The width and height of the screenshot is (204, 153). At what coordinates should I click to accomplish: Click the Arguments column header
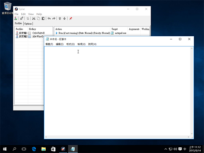134,29
